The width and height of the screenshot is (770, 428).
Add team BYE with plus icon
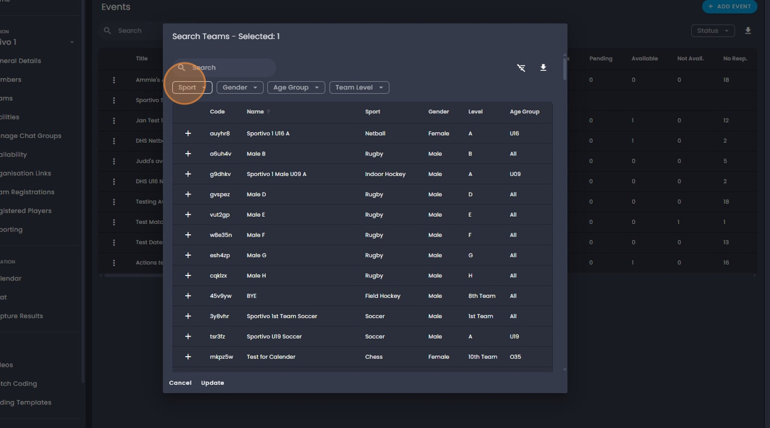coord(188,296)
